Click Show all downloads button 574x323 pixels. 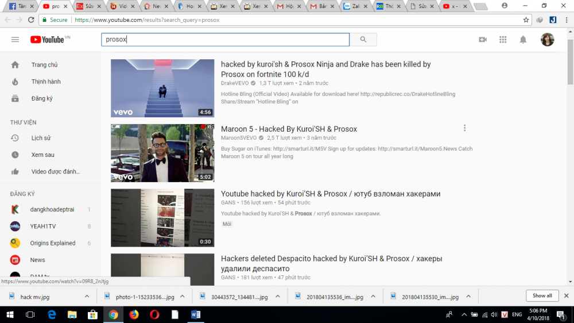pyautogui.click(x=542, y=296)
